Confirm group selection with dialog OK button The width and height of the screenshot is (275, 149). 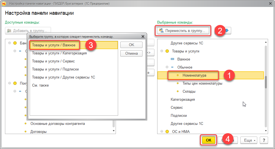pos(131,45)
